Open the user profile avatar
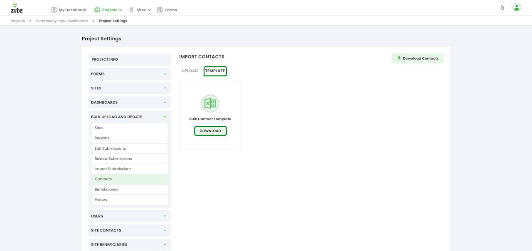Image resolution: width=532 pixels, height=251 pixels. pyautogui.click(x=517, y=7)
